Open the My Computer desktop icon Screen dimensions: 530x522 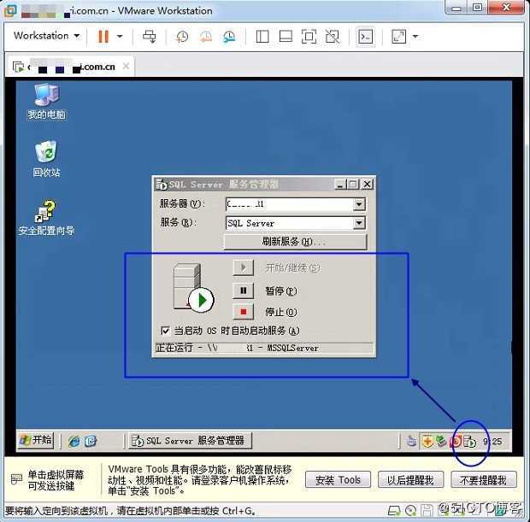tap(47, 102)
